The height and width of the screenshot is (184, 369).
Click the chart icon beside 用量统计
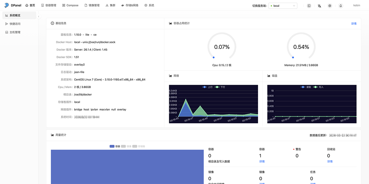(x=52, y=135)
